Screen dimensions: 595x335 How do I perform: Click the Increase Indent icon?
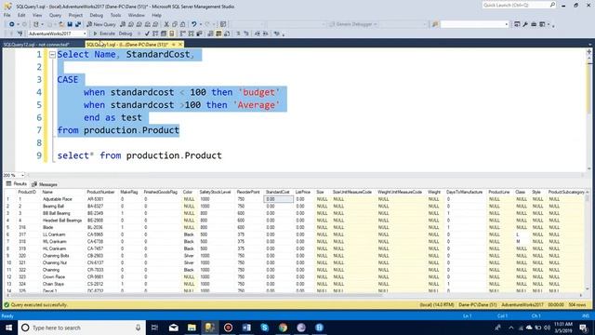(x=266, y=33)
